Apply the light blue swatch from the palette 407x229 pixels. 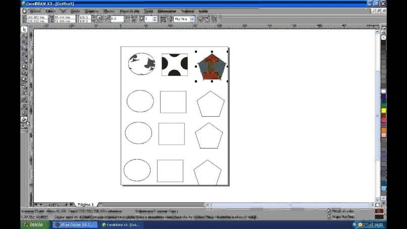(383, 188)
